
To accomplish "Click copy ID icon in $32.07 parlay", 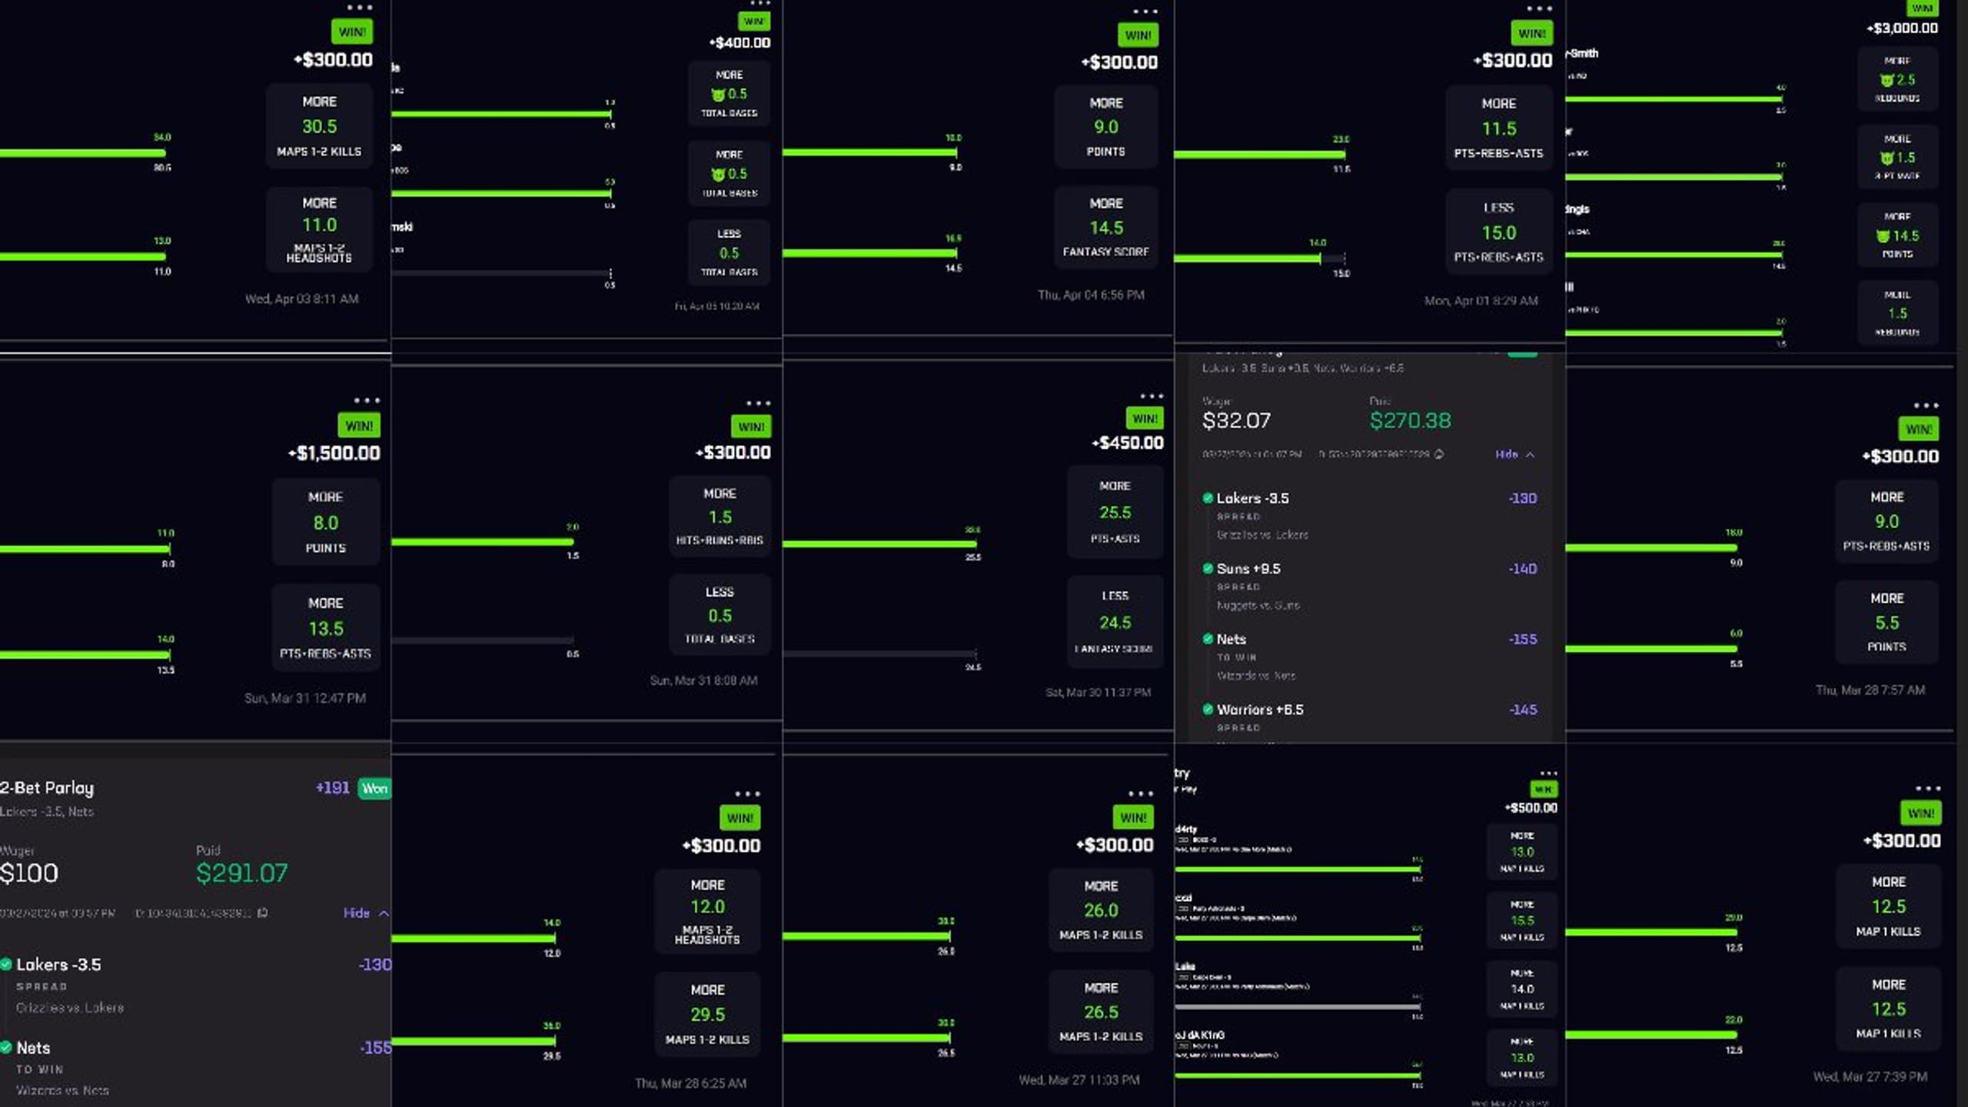I will pos(1439,454).
